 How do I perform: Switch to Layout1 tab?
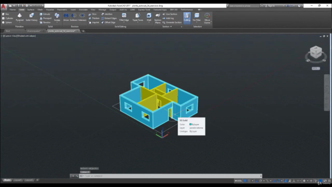[18, 180]
